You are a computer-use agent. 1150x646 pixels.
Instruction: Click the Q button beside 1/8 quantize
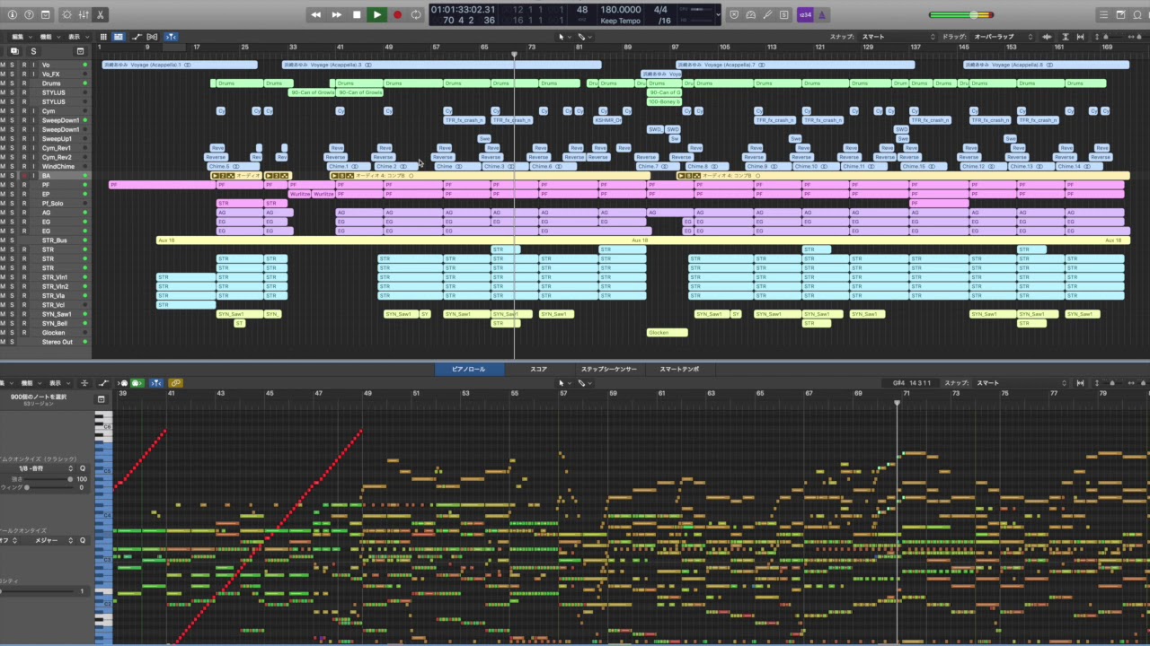82,468
